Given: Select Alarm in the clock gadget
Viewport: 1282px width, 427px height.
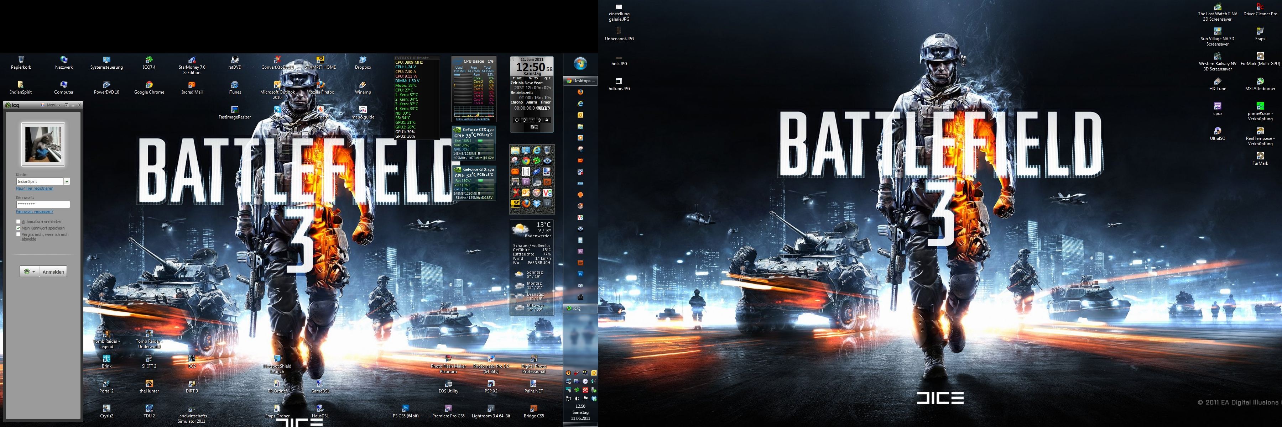Looking at the screenshot, I should [x=532, y=102].
